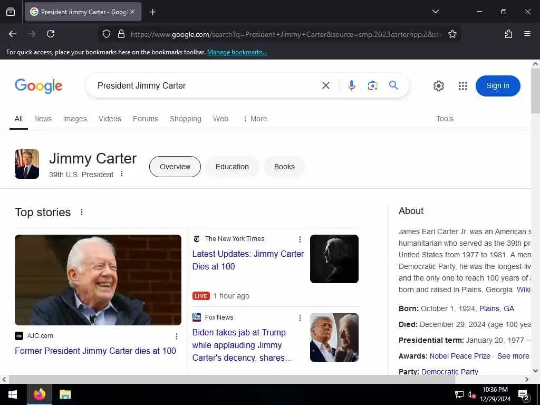Open the Top stories options menu
The width and height of the screenshot is (540, 405).
[82, 212]
